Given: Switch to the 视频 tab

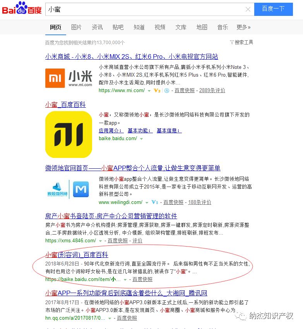Looking at the screenshot, I should coord(160,27).
